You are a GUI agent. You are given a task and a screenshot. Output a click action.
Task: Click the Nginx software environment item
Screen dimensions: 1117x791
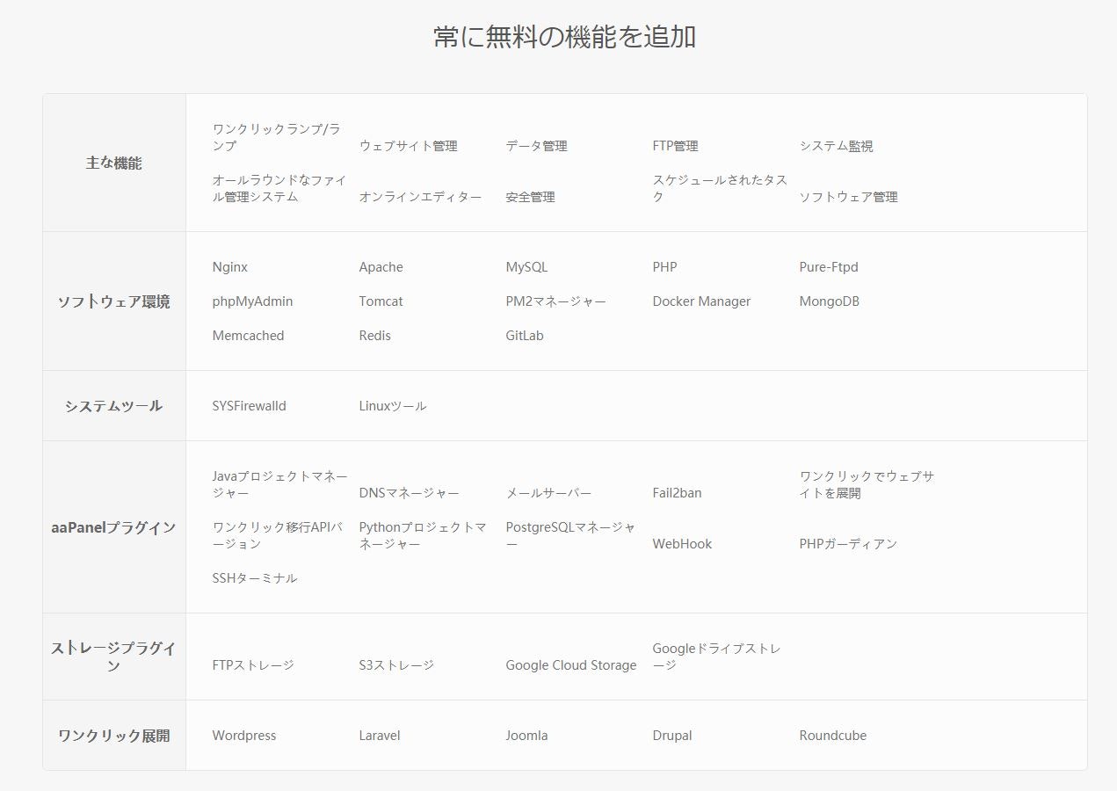(229, 266)
